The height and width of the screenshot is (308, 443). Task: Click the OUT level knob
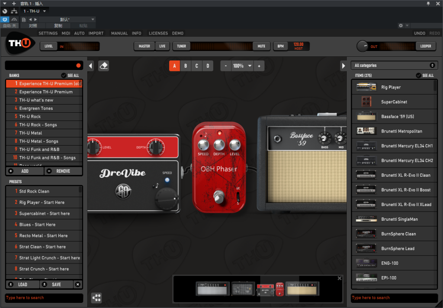tap(362, 46)
